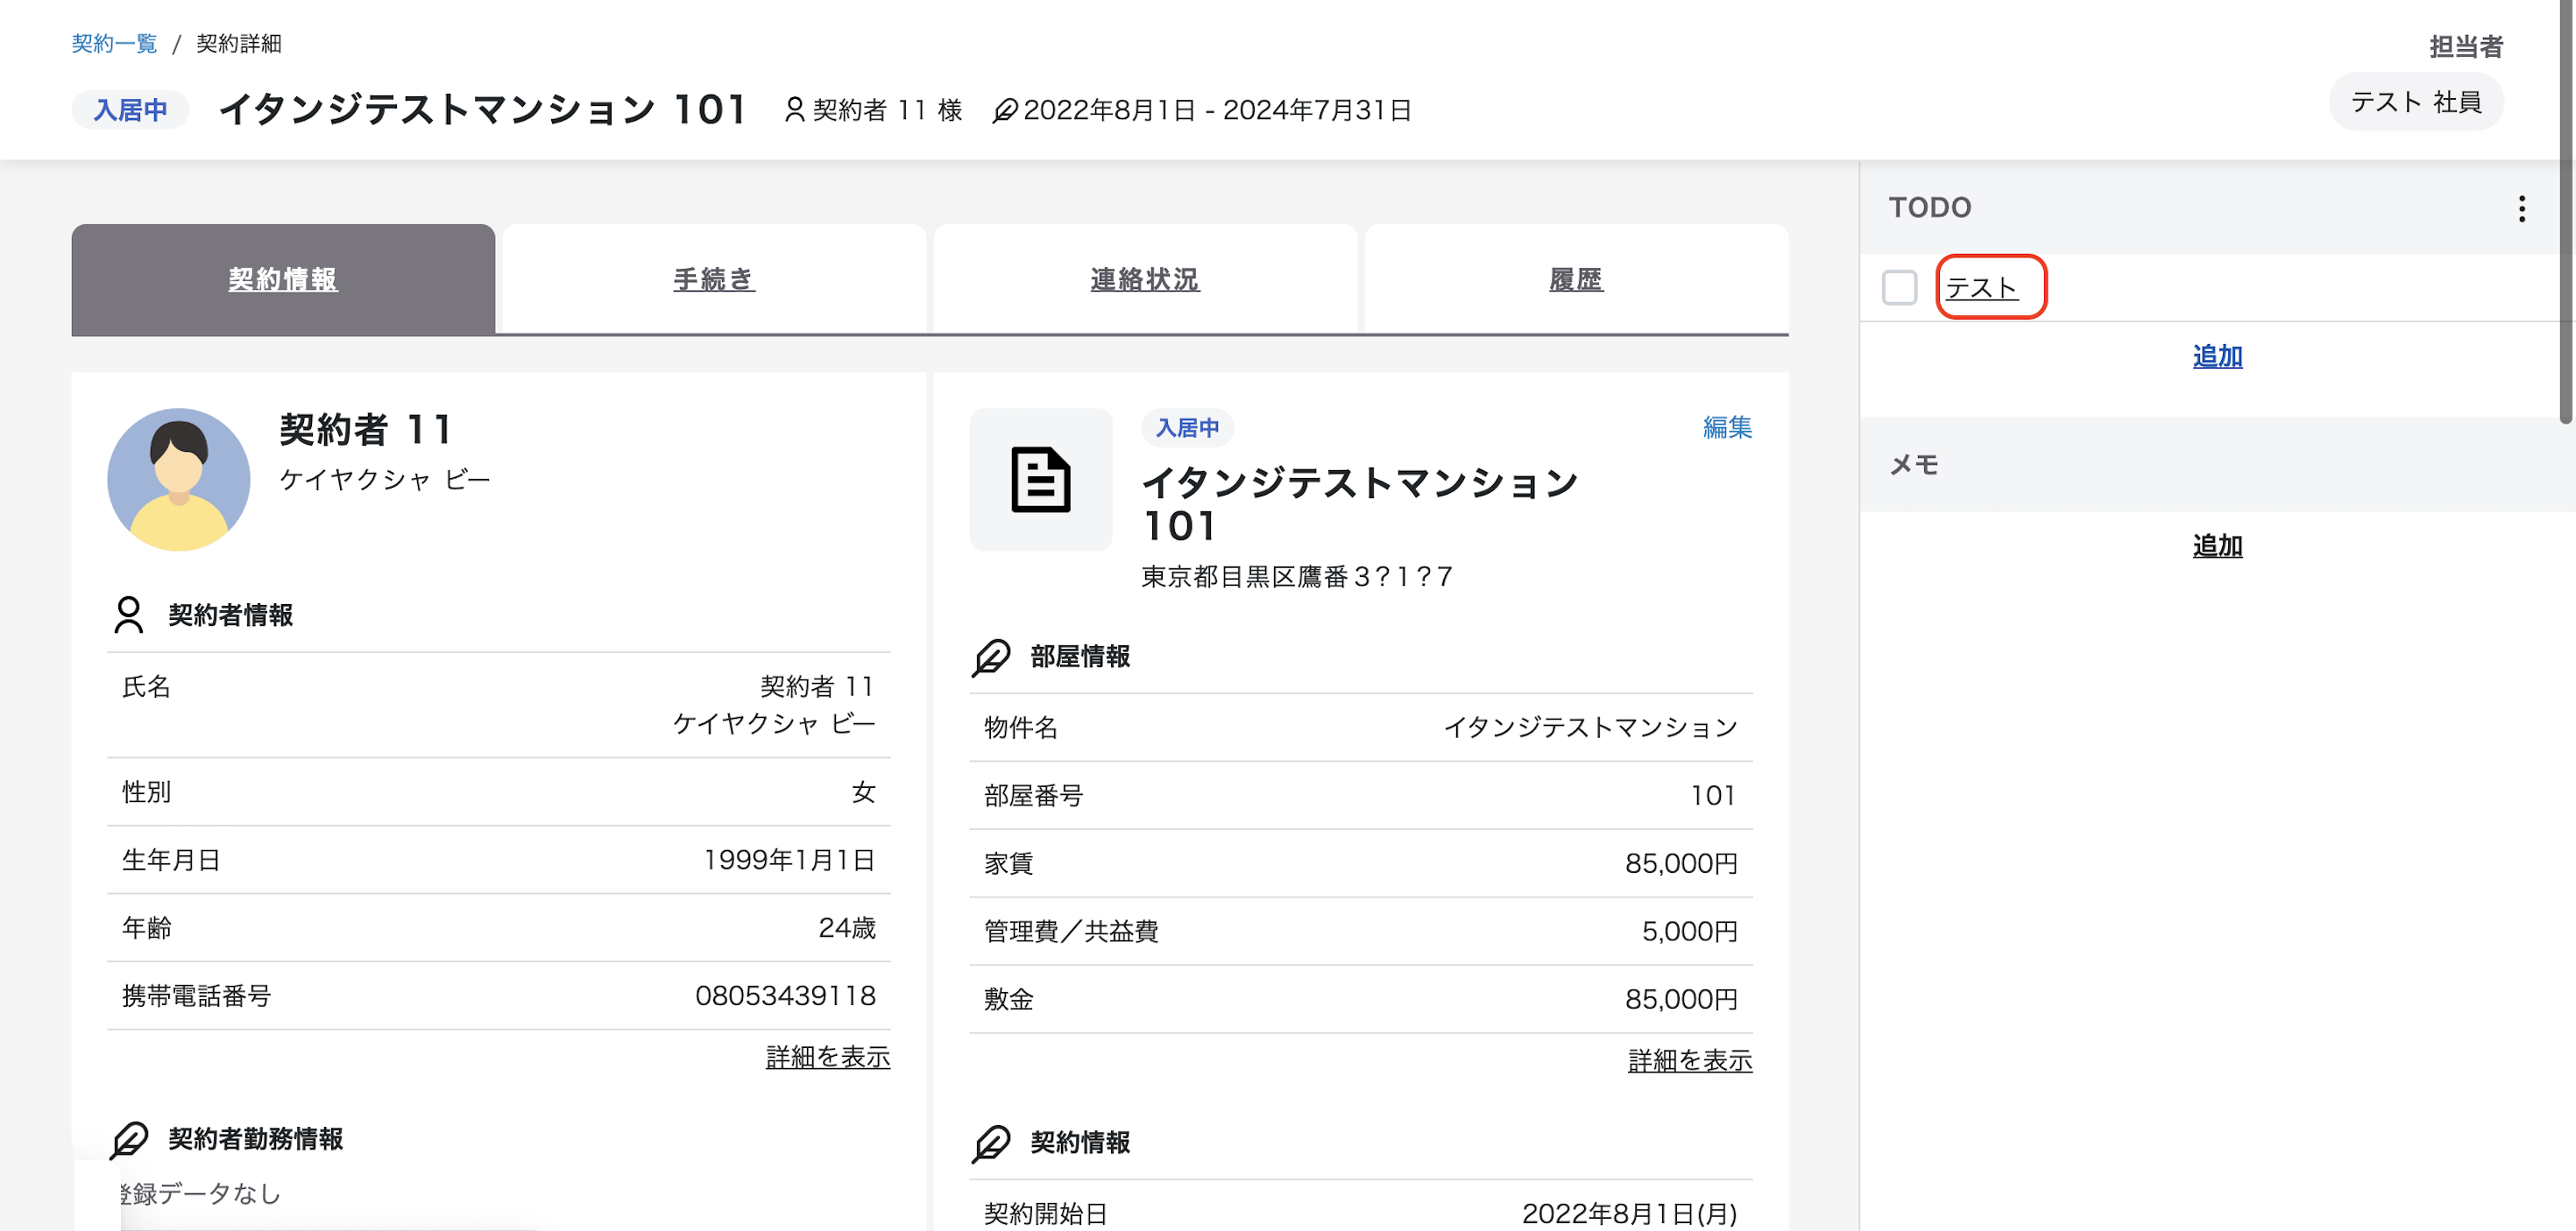
Task: Click the 担当者 label
Action: click(2466, 46)
